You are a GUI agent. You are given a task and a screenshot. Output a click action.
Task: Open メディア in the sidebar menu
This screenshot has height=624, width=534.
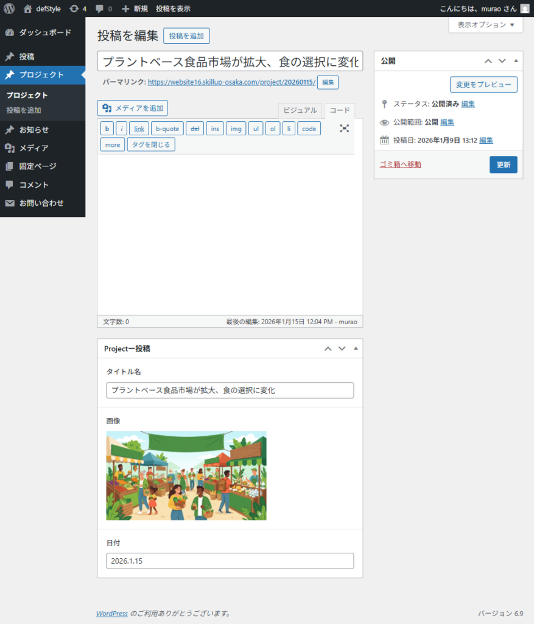pyautogui.click(x=33, y=148)
